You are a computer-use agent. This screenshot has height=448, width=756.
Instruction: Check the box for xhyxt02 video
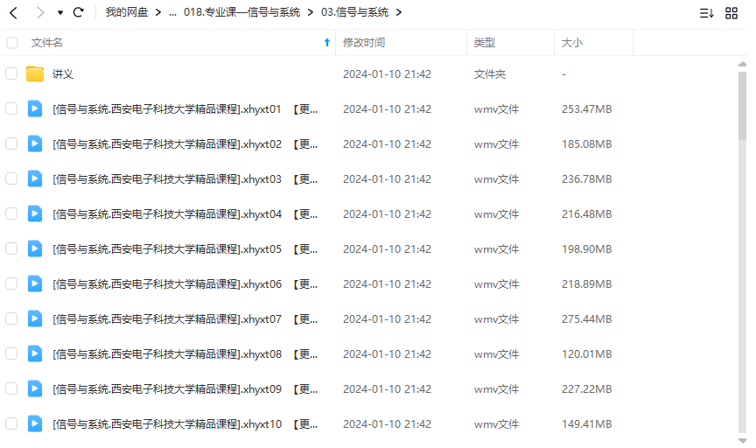pyautogui.click(x=11, y=143)
